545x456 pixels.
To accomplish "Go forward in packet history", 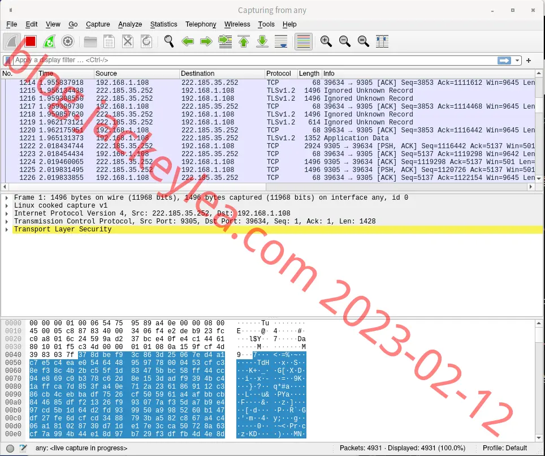I will [x=206, y=42].
